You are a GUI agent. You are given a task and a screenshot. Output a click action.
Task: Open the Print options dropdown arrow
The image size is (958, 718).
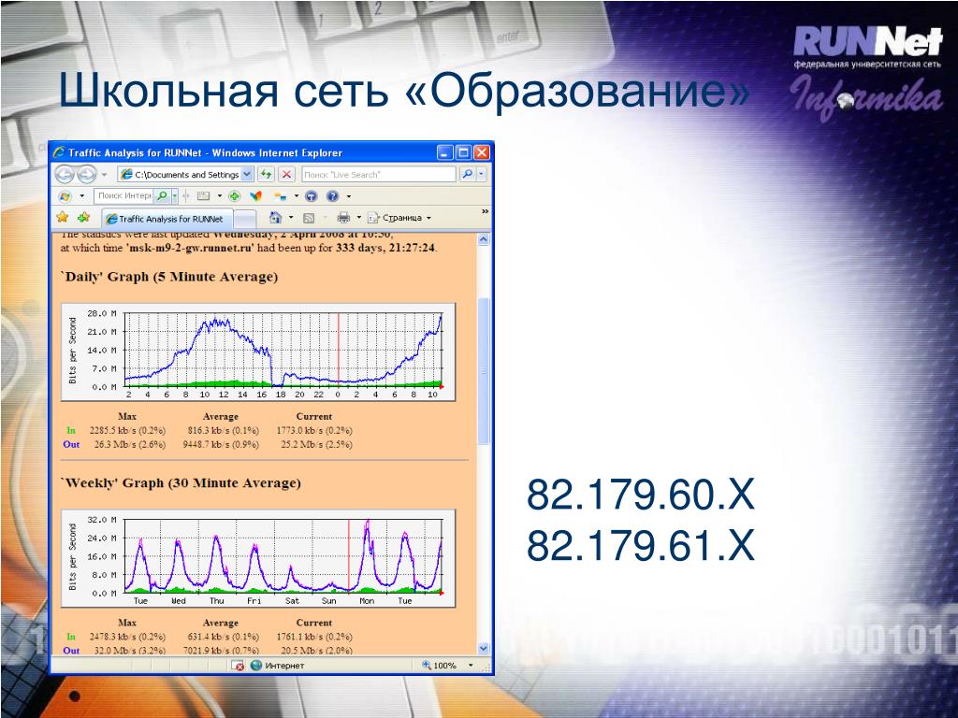click(x=358, y=217)
